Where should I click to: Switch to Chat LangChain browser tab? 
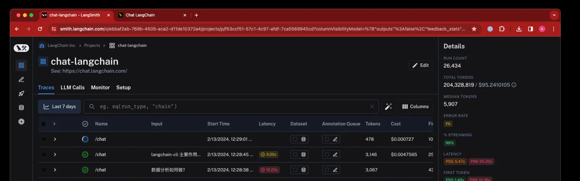tap(152, 15)
